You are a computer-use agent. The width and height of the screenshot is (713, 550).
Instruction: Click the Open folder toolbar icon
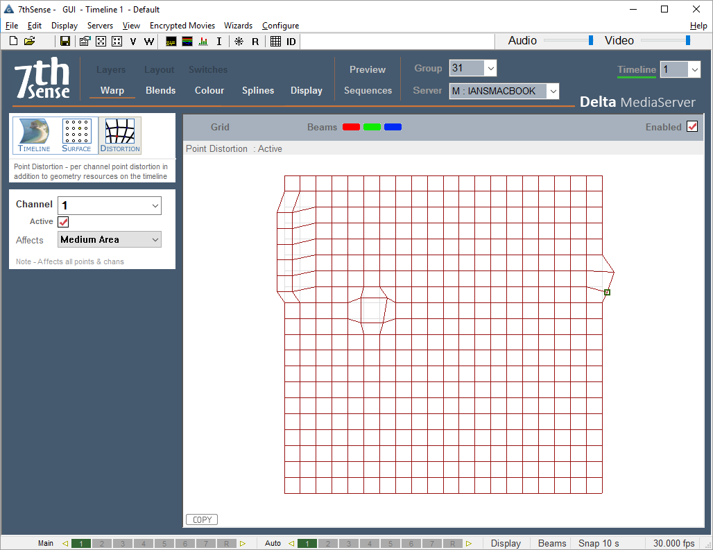click(x=30, y=42)
